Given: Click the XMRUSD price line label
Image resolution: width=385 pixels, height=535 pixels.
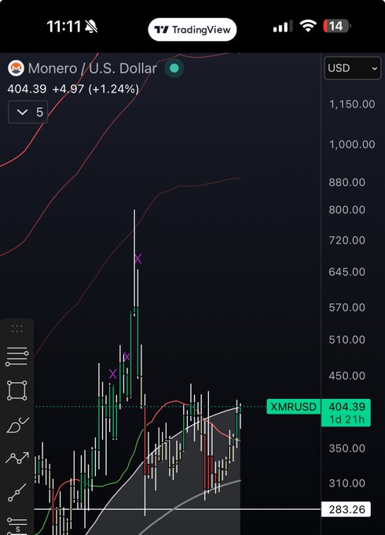Looking at the screenshot, I should [293, 407].
